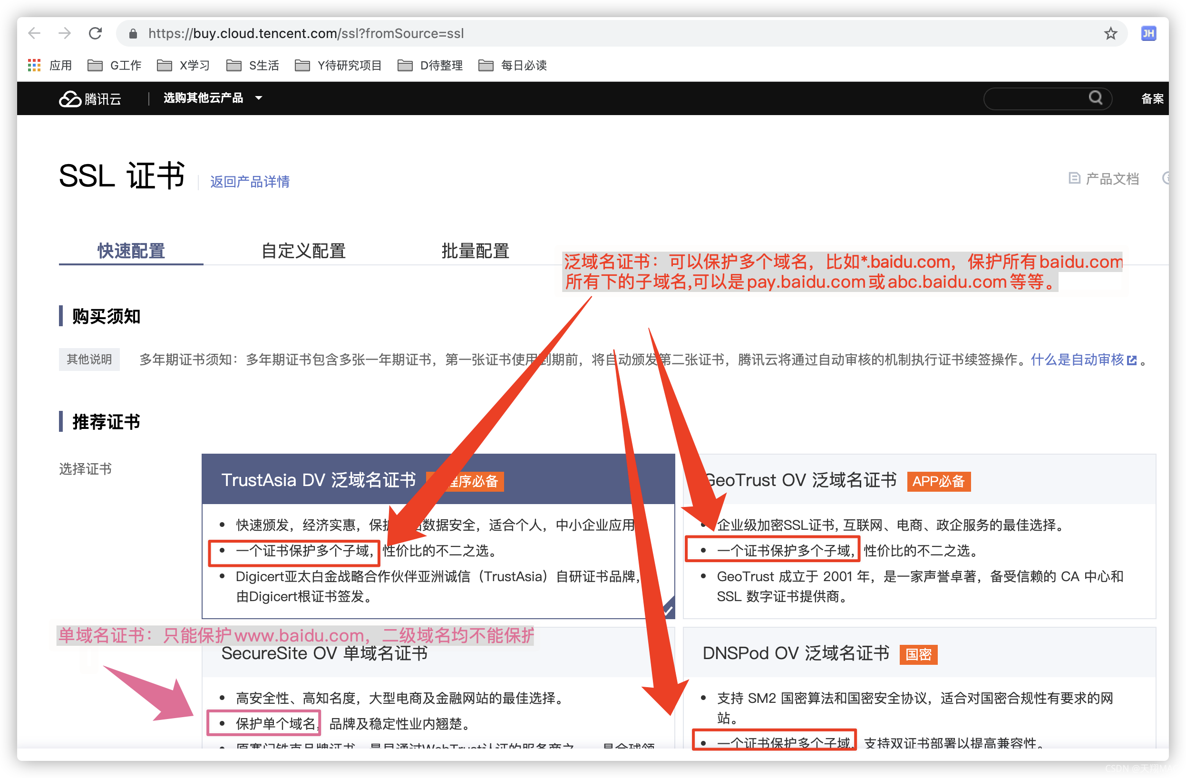
Task: Click the 国密 orange tag
Action: pos(918,654)
